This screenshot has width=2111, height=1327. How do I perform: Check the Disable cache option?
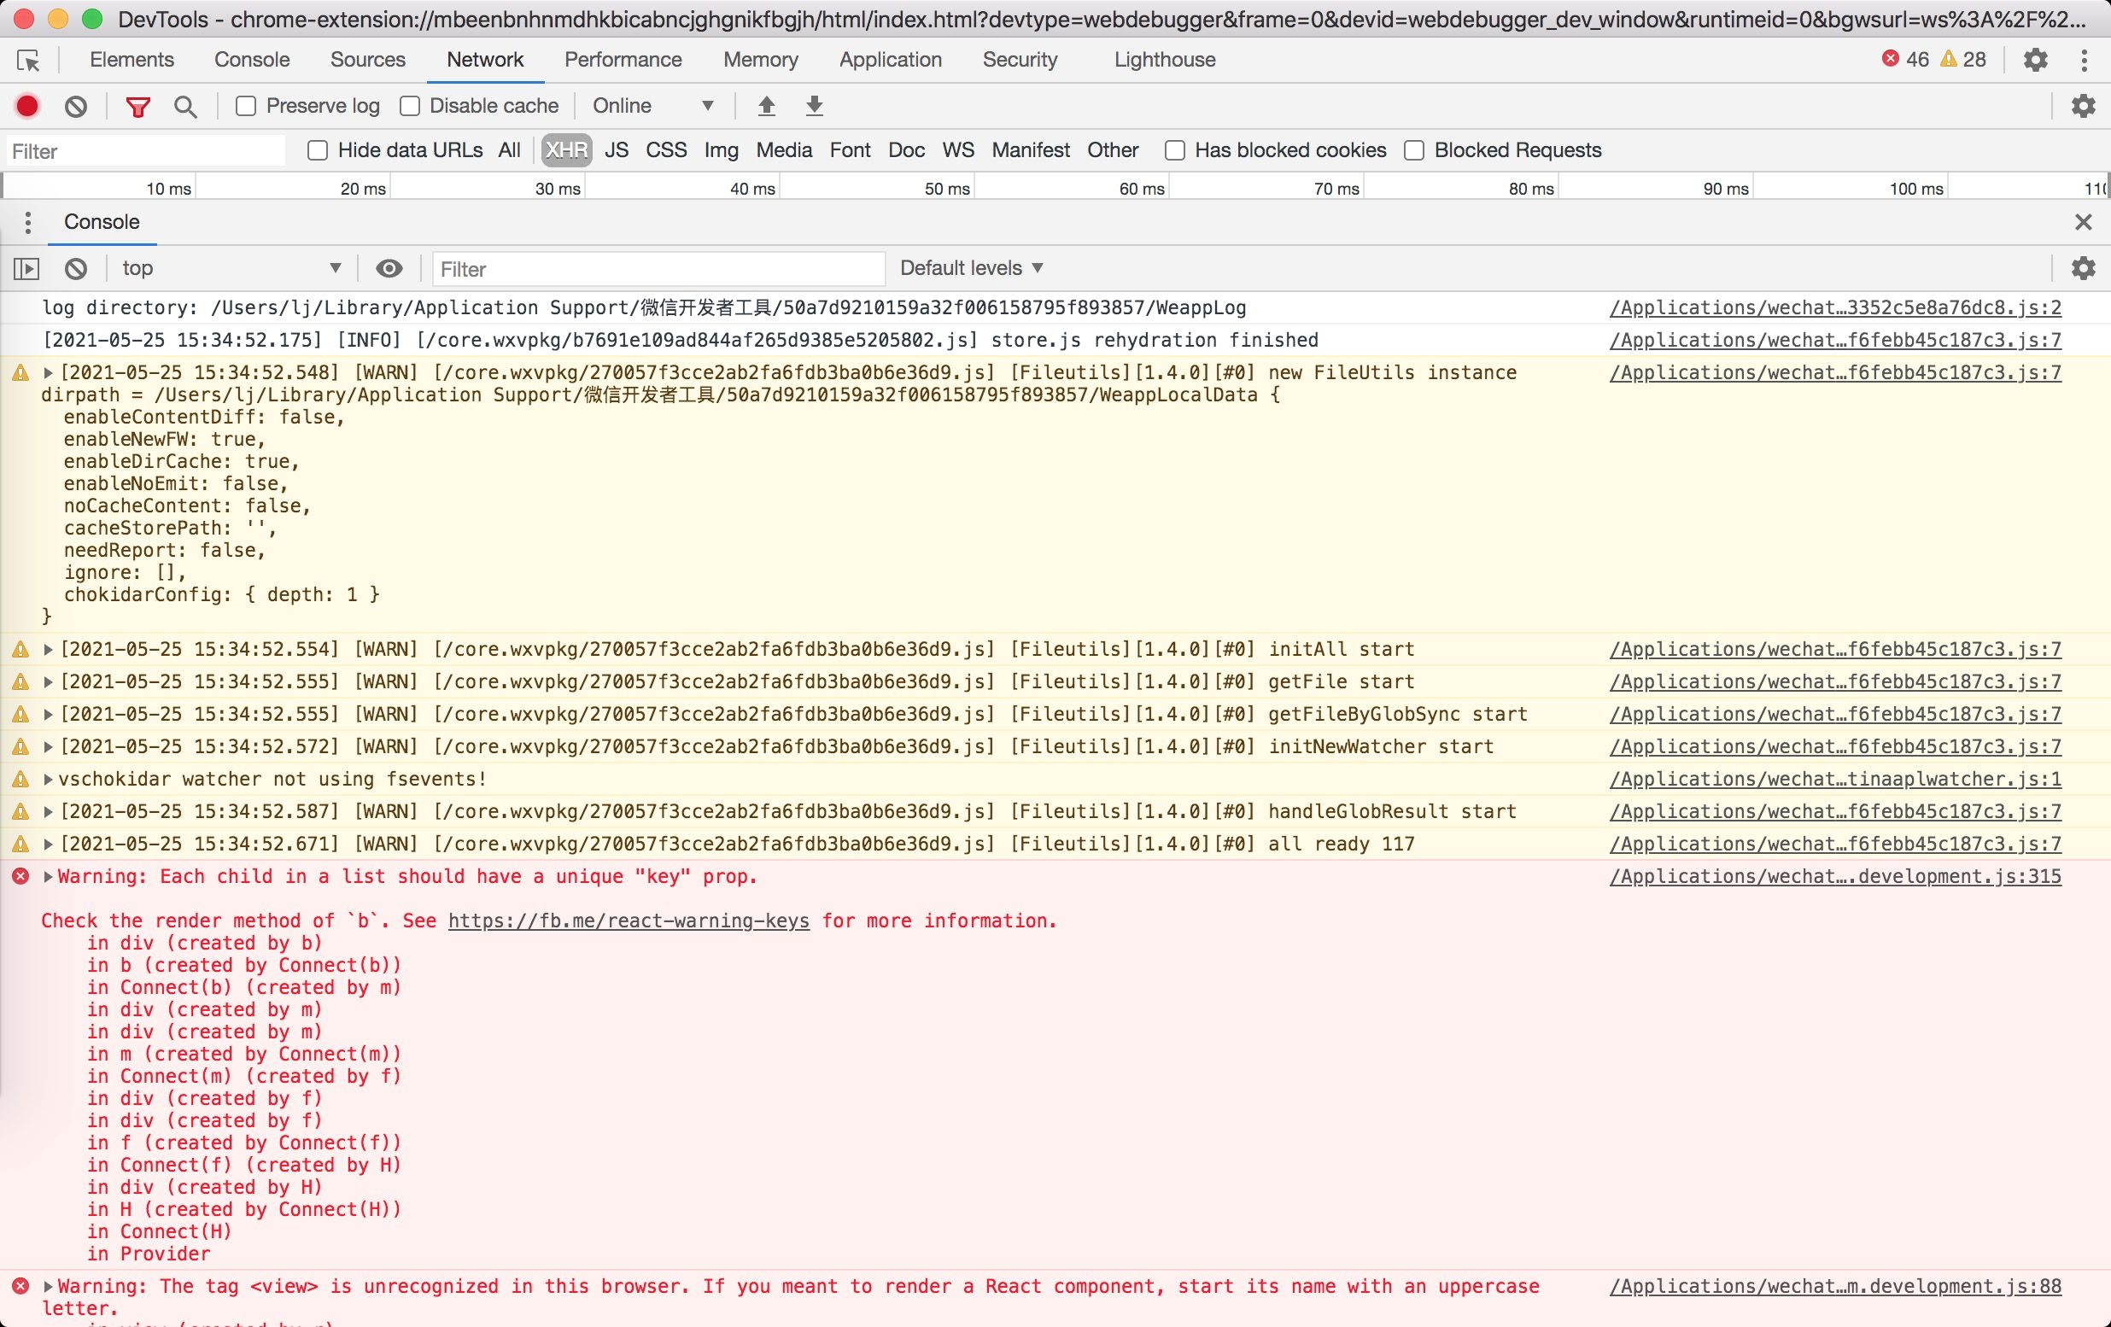click(x=409, y=106)
